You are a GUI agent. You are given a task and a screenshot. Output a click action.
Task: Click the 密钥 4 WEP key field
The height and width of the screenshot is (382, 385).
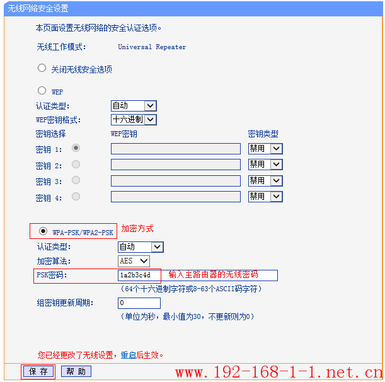pyautogui.click(x=176, y=197)
